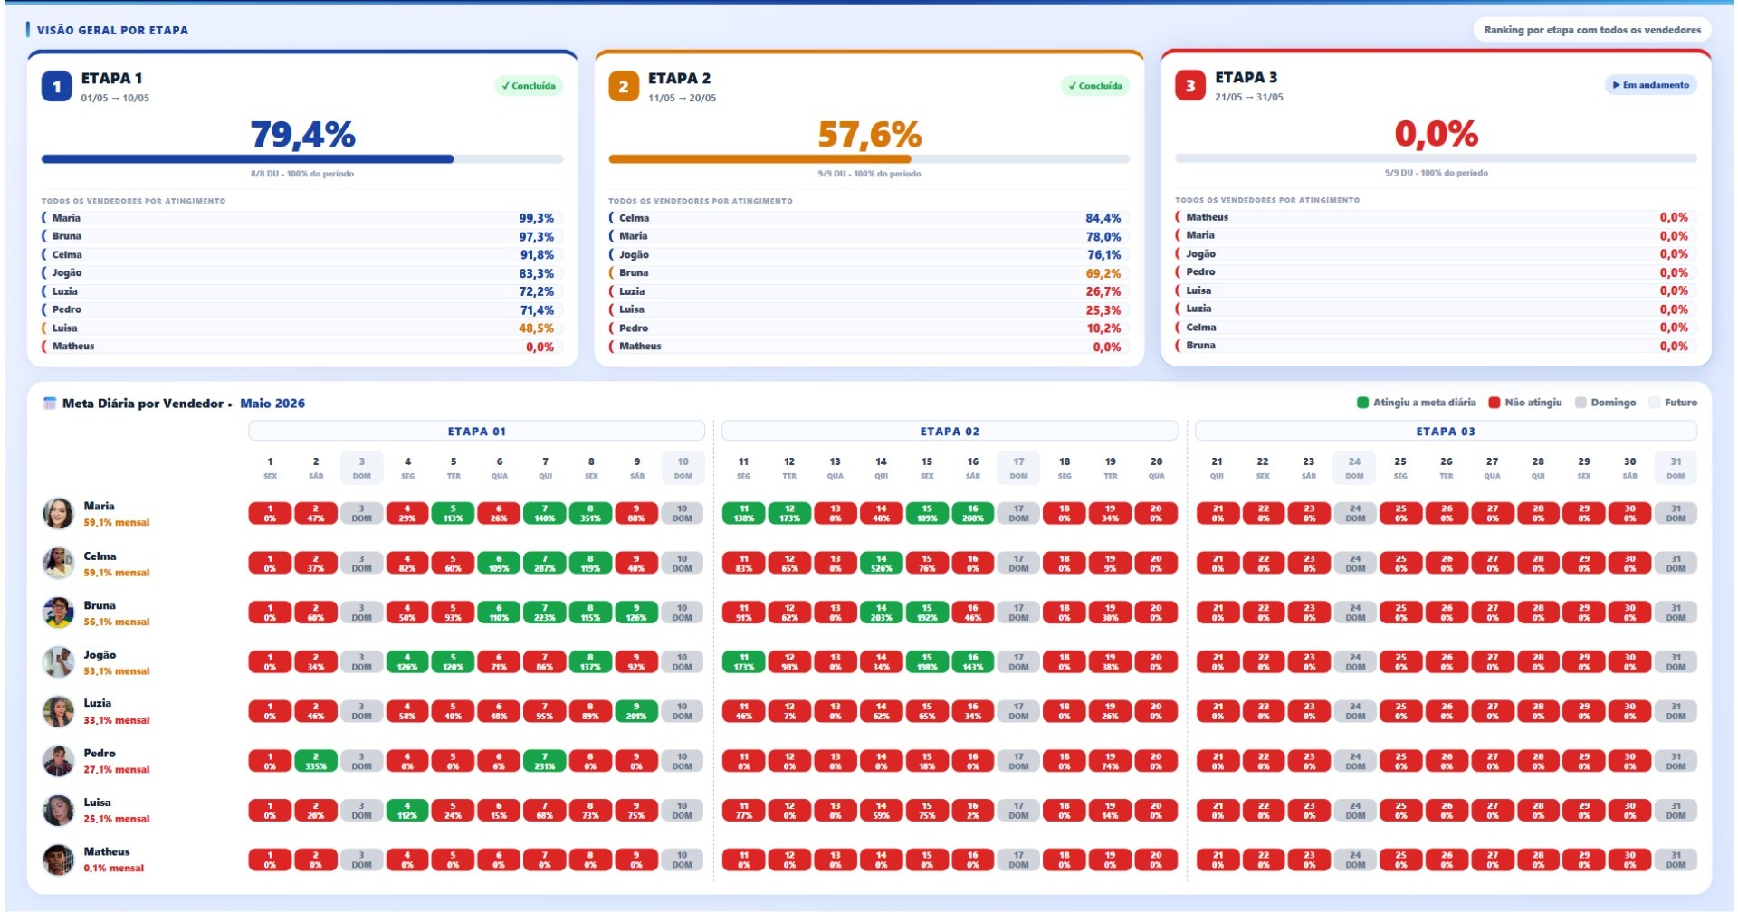
Task: Open Maria's avatar photo
Action: click(58, 514)
